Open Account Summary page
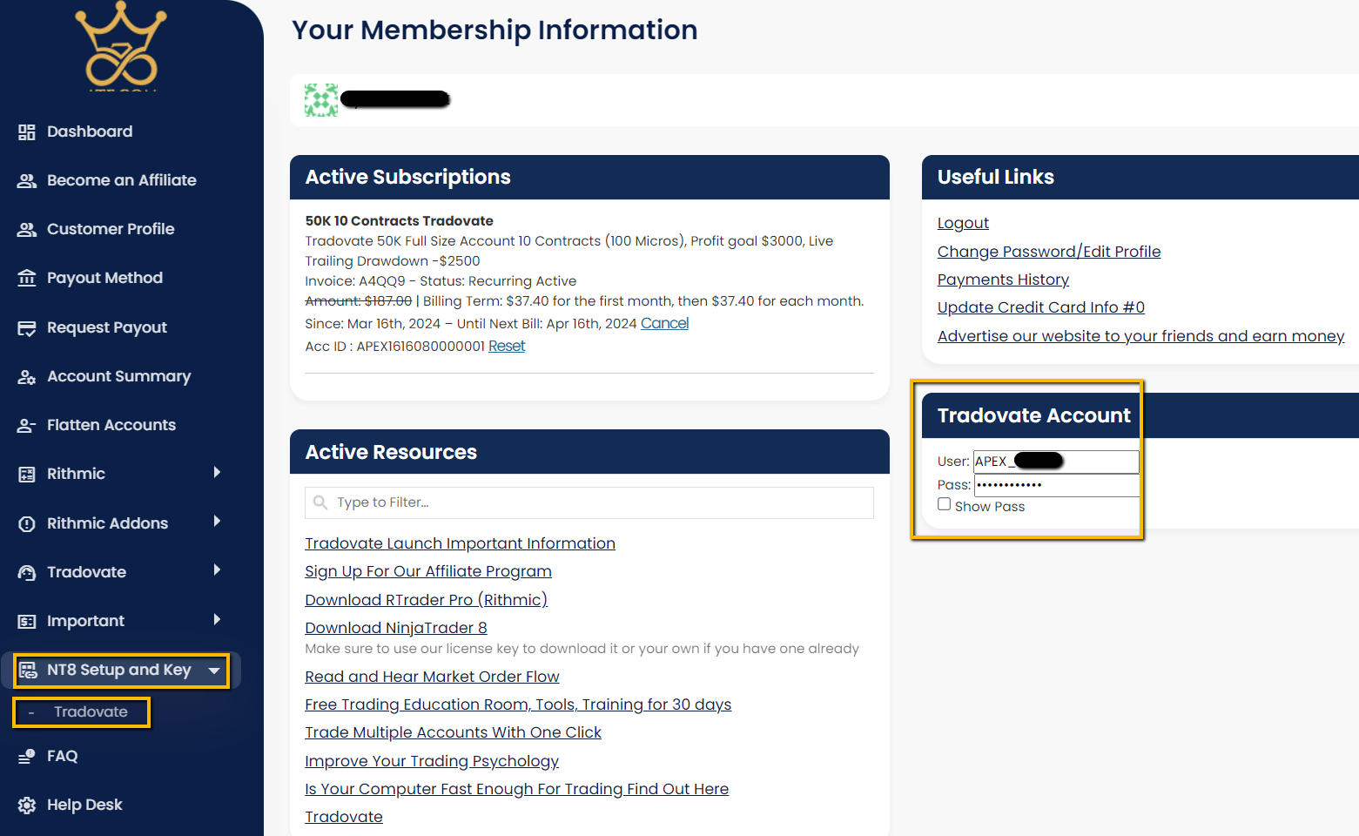The width and height of the screenshot is (1359, 836). (118, 376)
